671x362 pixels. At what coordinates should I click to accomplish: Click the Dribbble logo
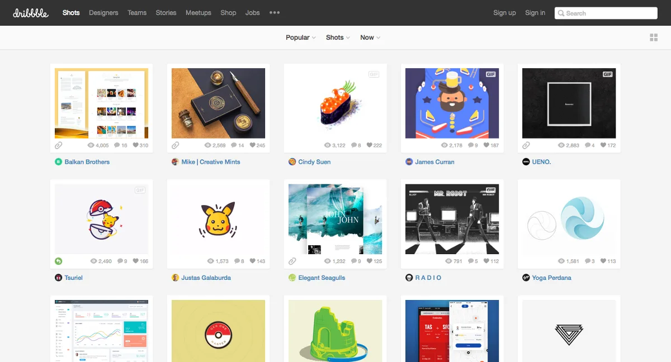(x=31, y=12)
